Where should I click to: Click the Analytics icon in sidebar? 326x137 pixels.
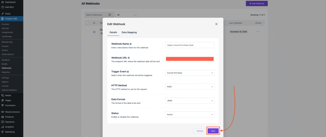pos(3,127)
